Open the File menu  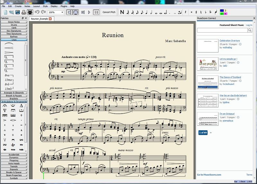coord(4,6)
